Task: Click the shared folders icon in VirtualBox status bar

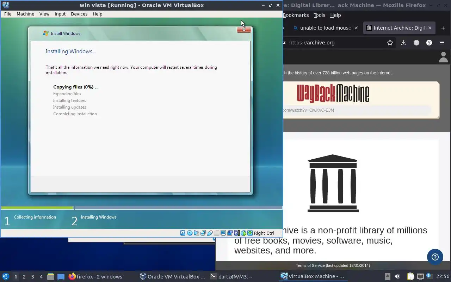Action: pos(217,233)
